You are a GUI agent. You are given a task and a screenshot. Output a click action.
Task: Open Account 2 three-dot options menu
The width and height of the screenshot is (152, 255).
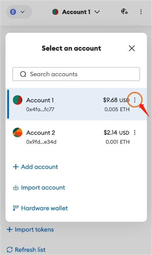[x=135, y=133]
